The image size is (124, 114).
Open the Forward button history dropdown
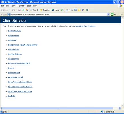pyautogui.click(x=16, y=10)
